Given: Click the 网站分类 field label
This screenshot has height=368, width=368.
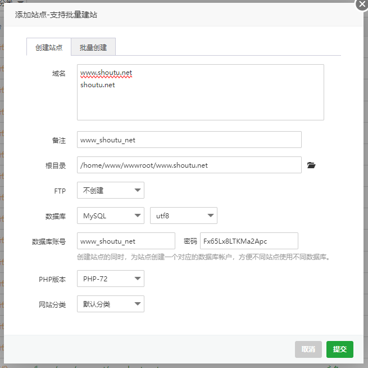Looking at the screenshot, I should [x=52, y=305].
